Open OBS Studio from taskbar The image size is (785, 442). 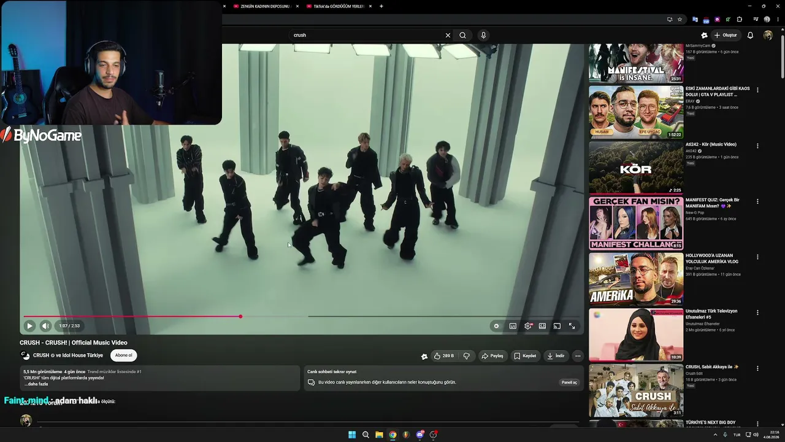[x=433, y=435]
